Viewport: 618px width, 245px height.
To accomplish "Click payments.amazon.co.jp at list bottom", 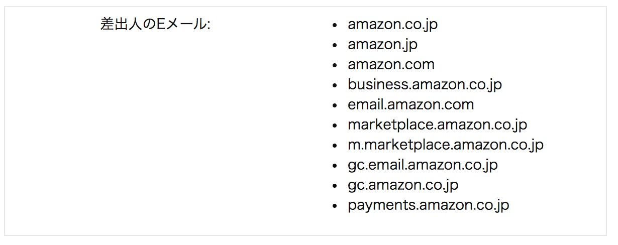I will point(428,205).
